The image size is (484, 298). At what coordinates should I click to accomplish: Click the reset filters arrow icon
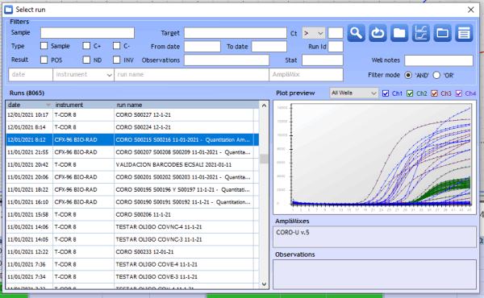[378, 33]
